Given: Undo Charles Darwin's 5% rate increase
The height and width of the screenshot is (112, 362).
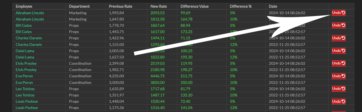Looking at the screenshot, I should pos(338,38).
